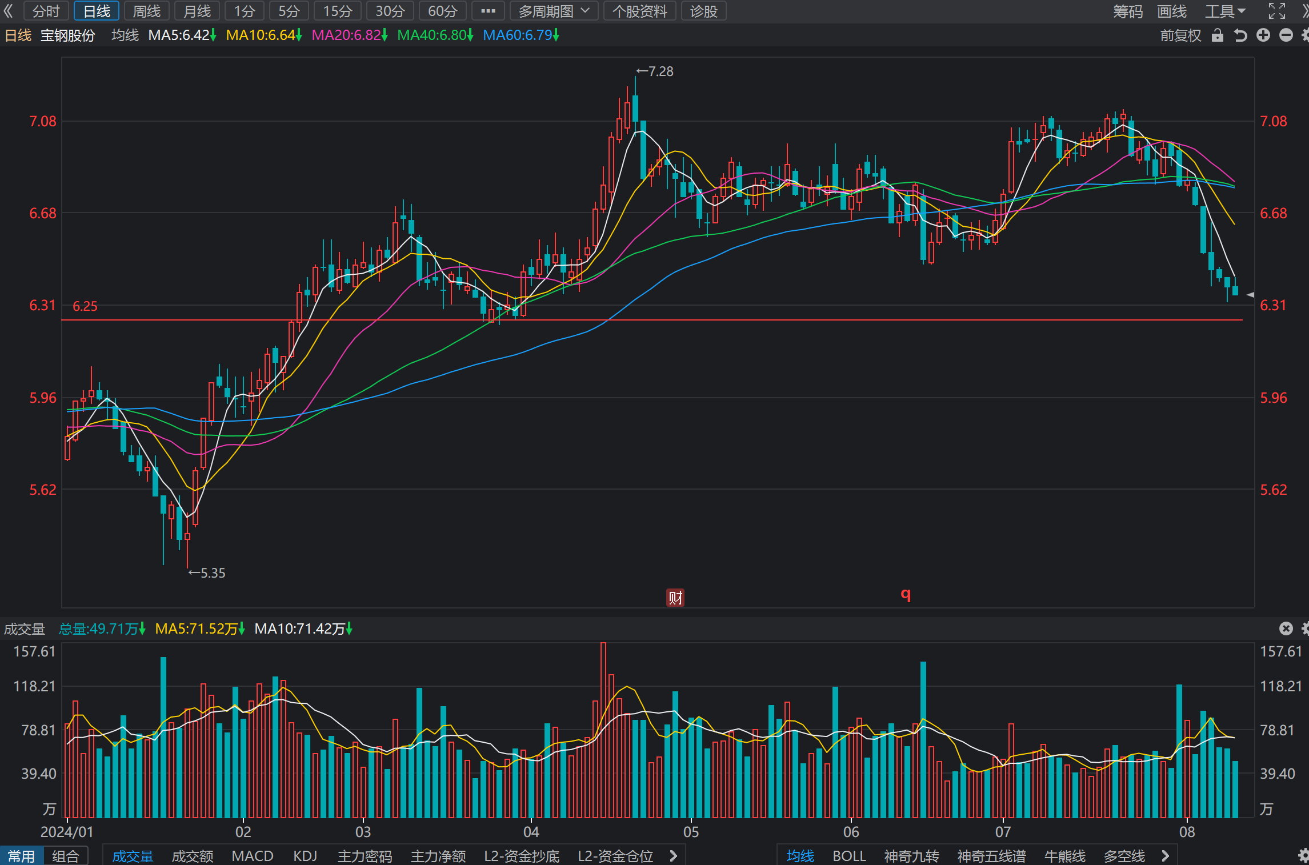Select 成交额 turnover indicator

(193, 856)
